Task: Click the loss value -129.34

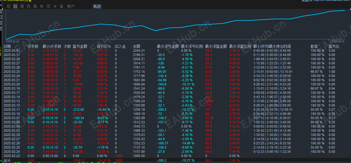Action: (x=78, y=118)
